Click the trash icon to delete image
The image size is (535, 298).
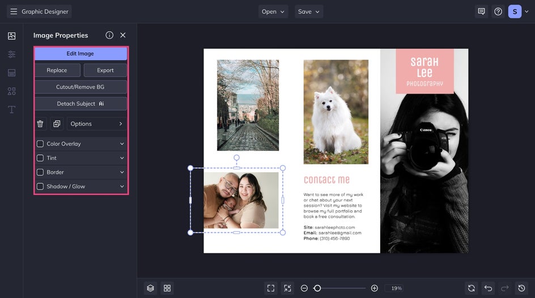pos(40,124)
